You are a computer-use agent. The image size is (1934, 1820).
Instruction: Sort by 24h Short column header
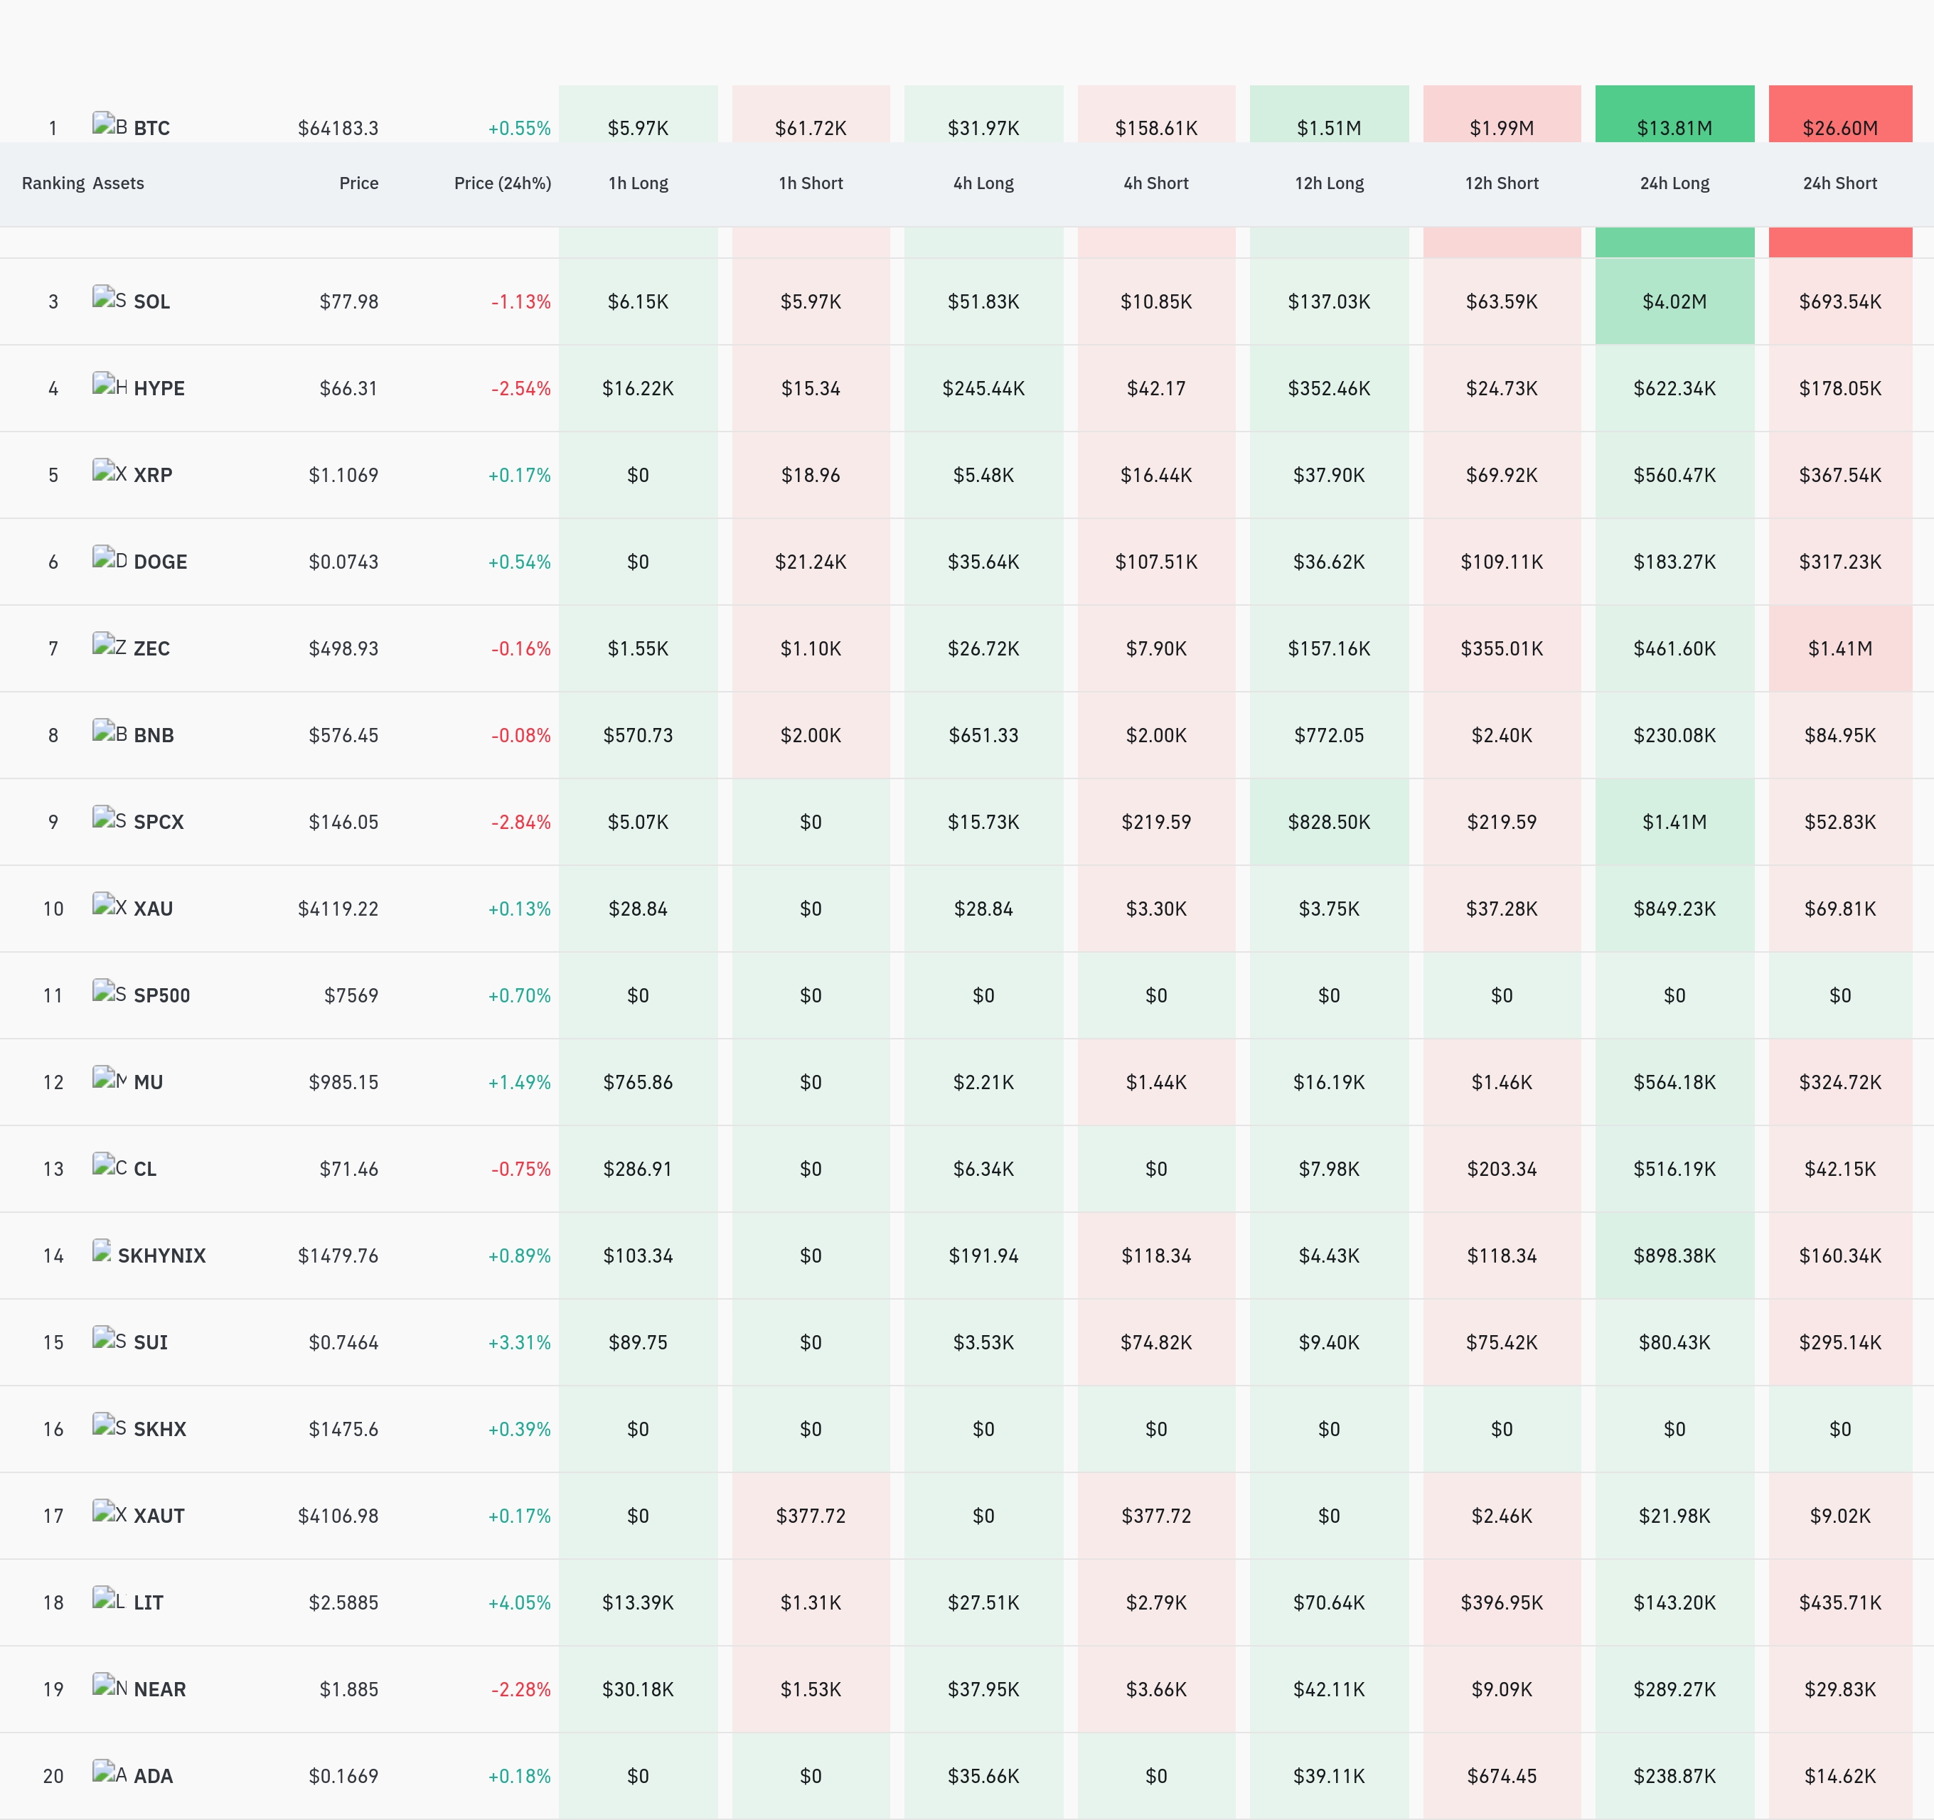1839,183
